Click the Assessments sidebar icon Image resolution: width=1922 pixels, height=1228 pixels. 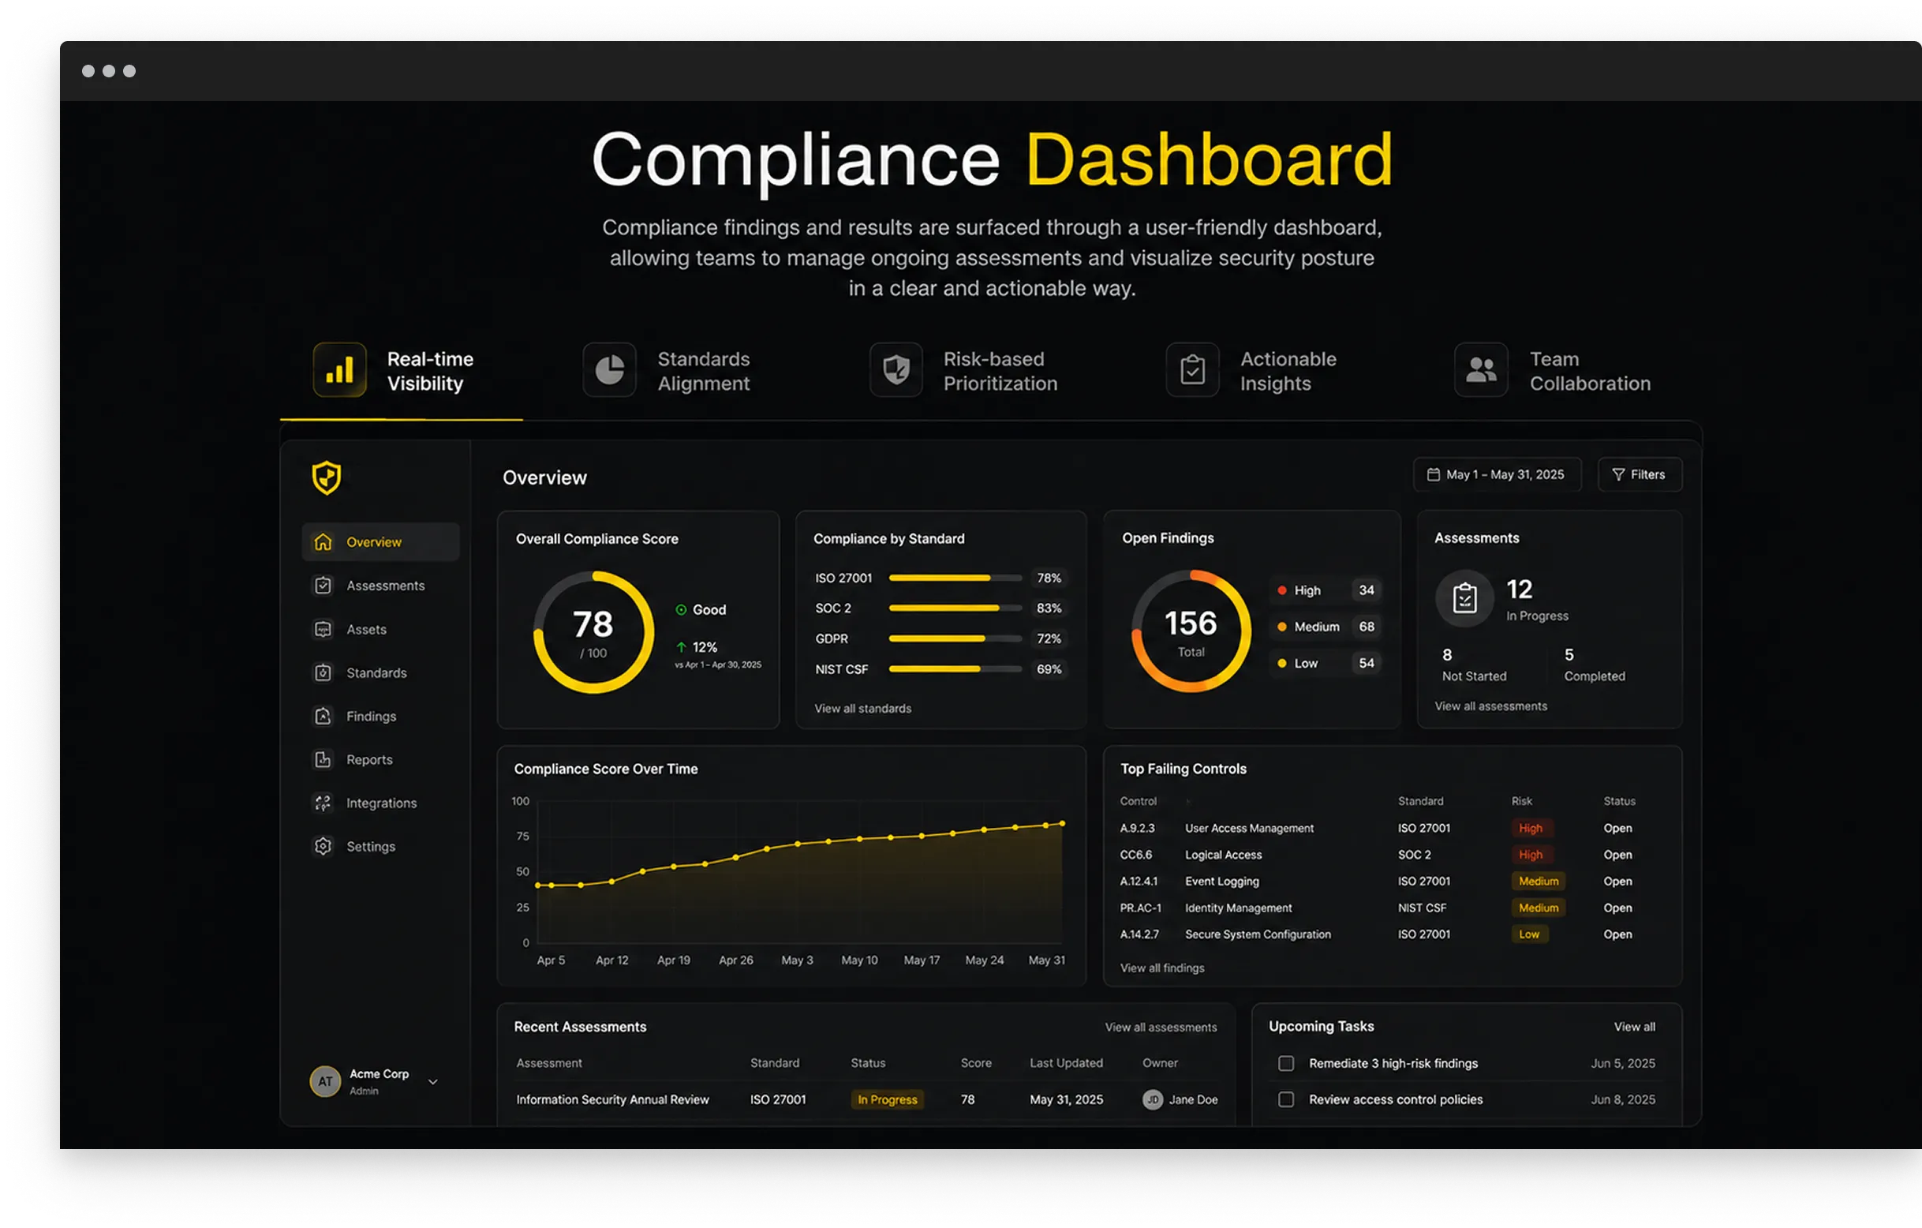pos(323,586)
